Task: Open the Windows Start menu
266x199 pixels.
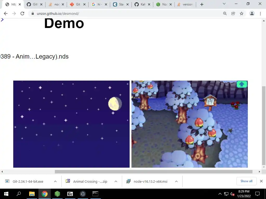Action: [x=6, y=194]
